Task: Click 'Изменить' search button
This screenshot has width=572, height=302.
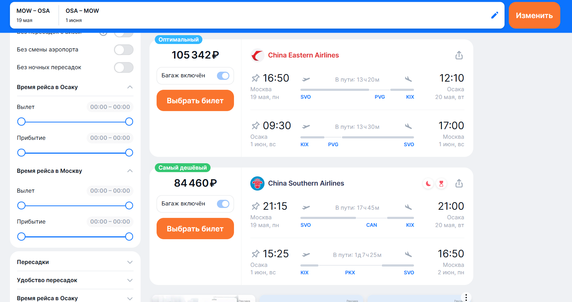Action: point(534,15)
